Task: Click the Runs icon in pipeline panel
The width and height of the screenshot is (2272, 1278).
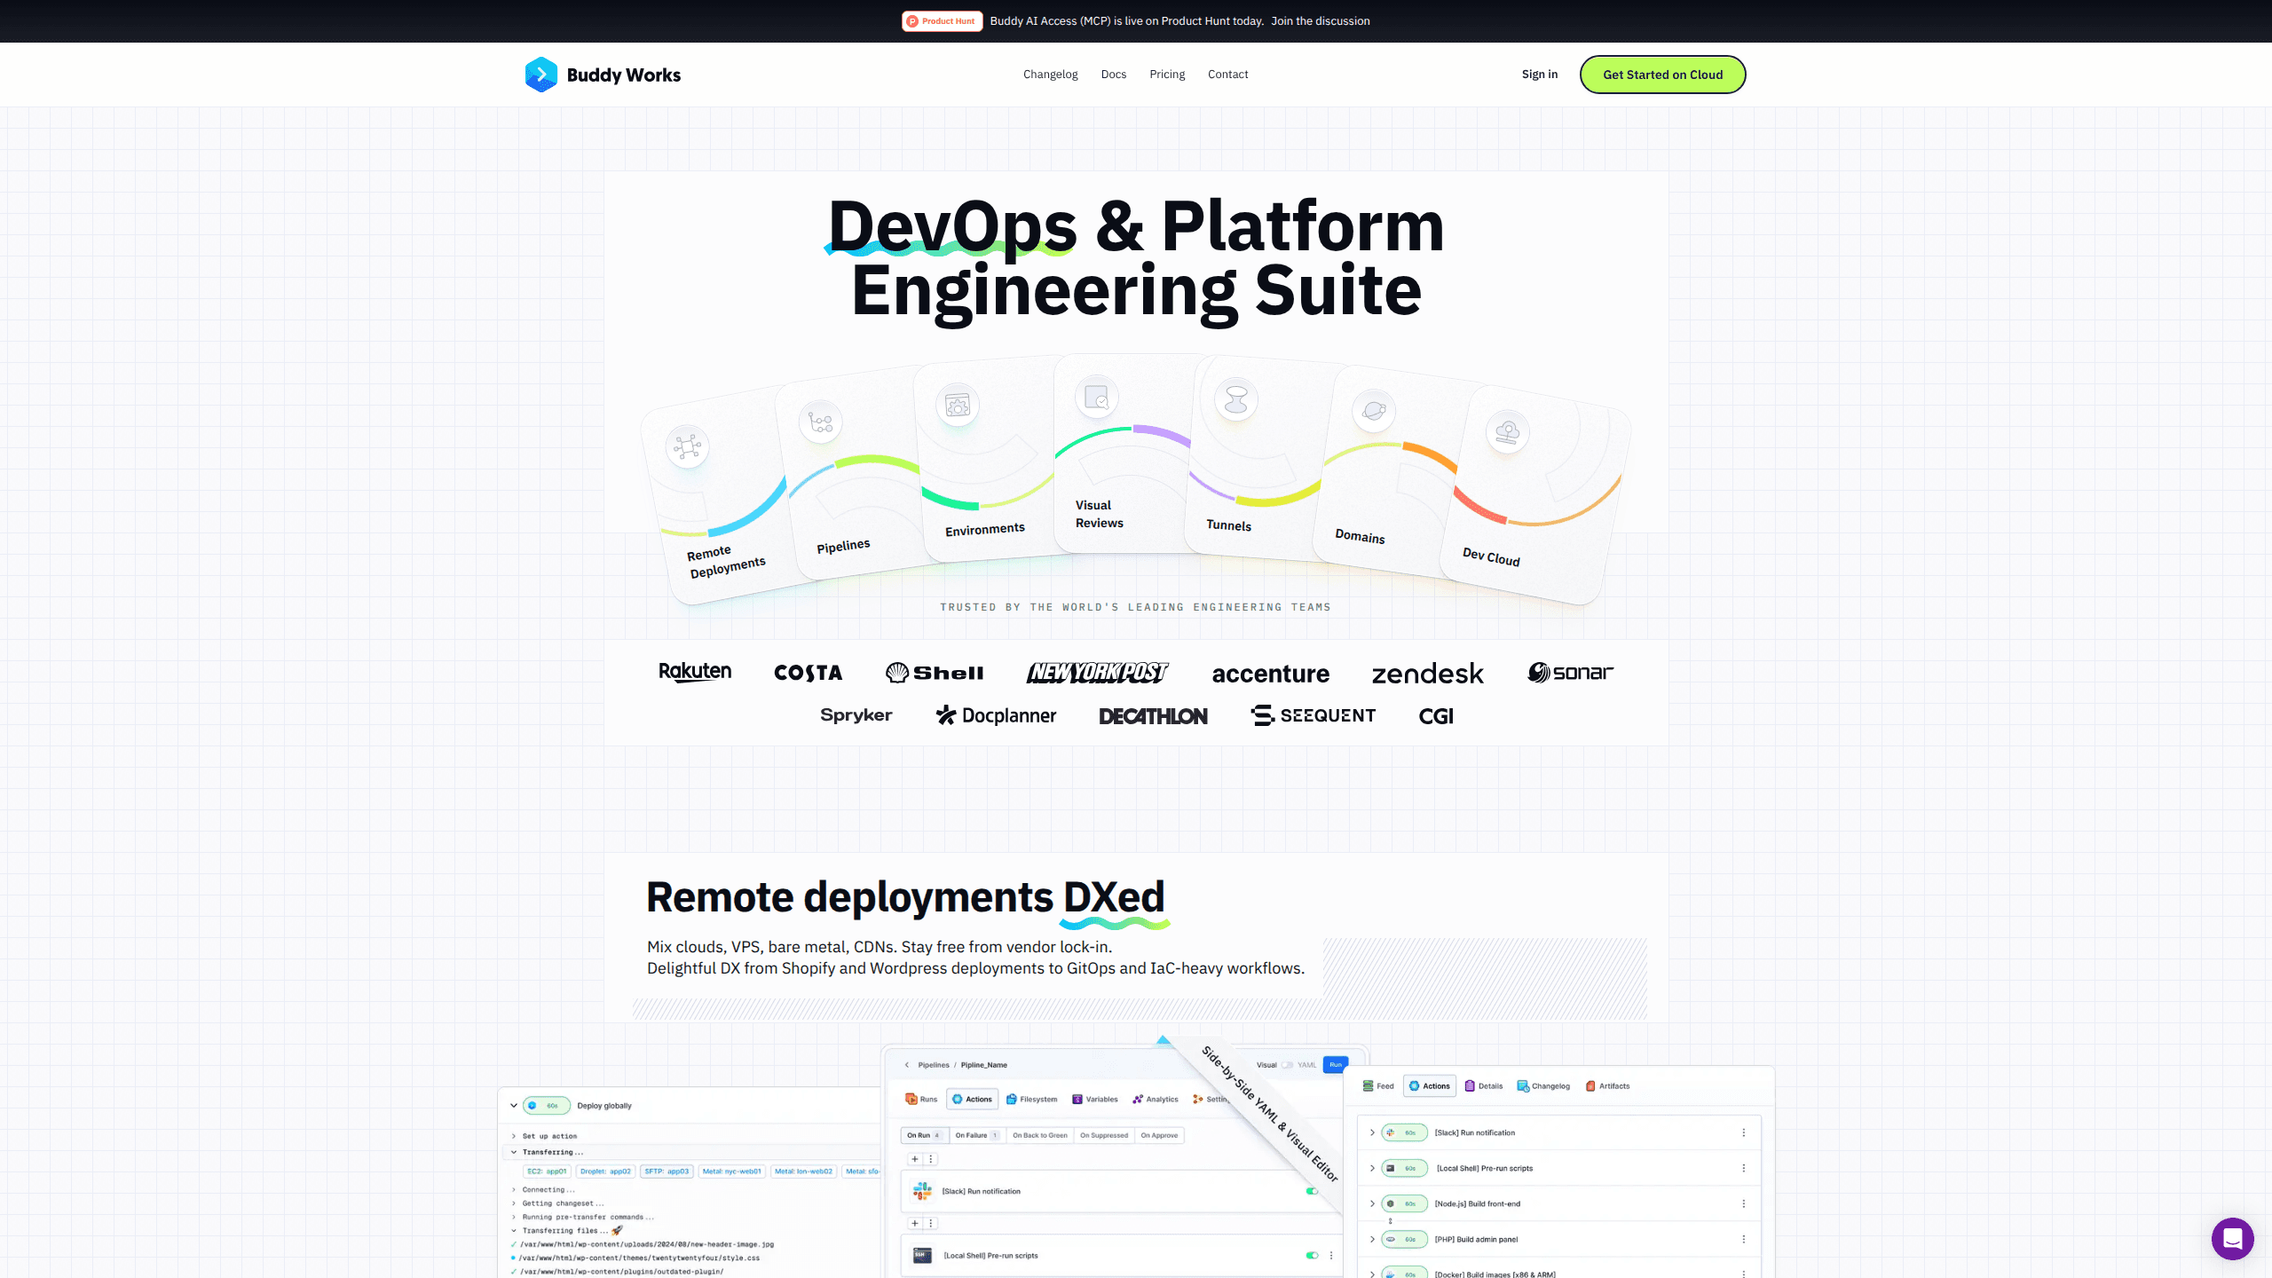Action: tap(911, 1099)
